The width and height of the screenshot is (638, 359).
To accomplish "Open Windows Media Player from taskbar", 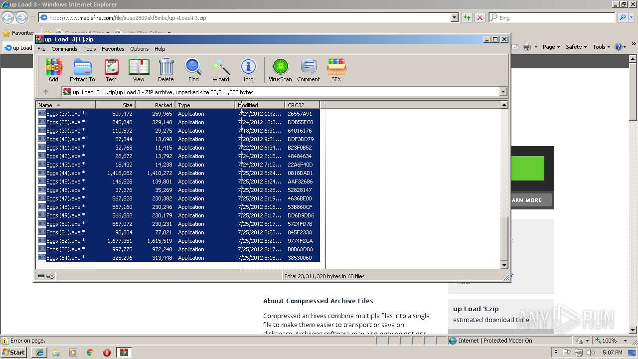I will click(x=73, y=353).
